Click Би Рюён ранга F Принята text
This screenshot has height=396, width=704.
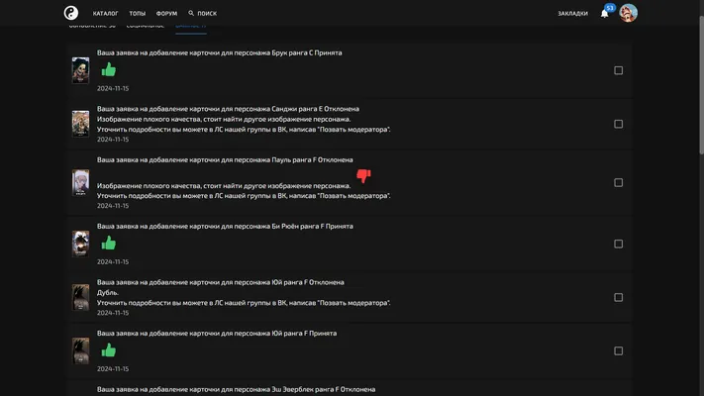point(225,226)
